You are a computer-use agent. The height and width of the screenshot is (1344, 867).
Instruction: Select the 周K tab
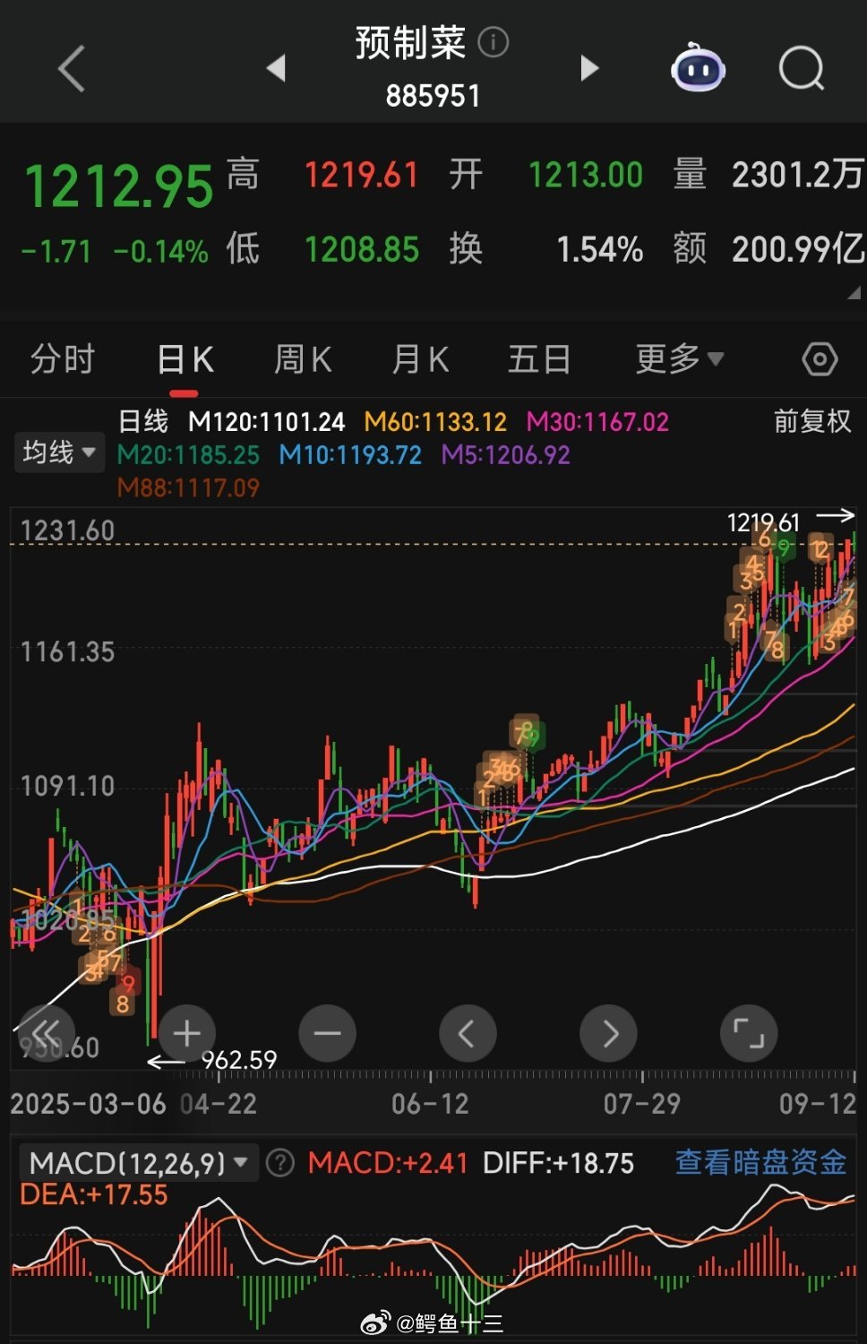coord(303,359)
